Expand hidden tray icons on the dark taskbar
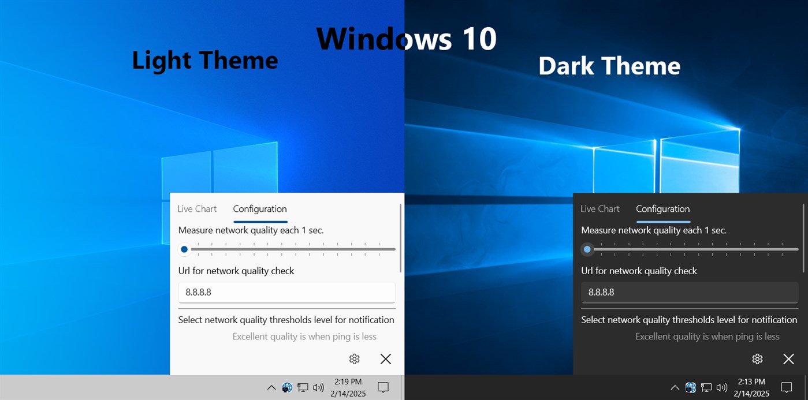This screenshot has width=808, height=400. (675, 387)
